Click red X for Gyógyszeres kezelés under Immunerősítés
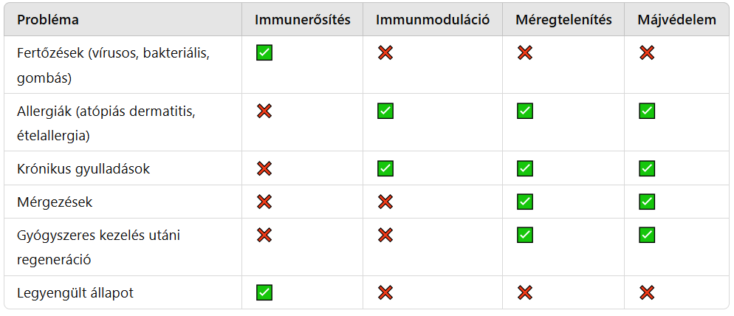This screenshot has height=316, width=734. [264, 235]
